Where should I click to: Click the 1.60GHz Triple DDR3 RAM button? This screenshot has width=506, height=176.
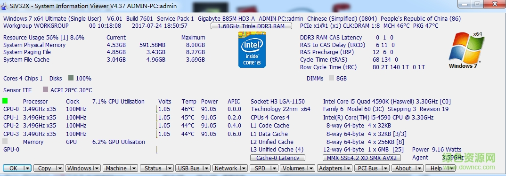(x=252, y=26)
